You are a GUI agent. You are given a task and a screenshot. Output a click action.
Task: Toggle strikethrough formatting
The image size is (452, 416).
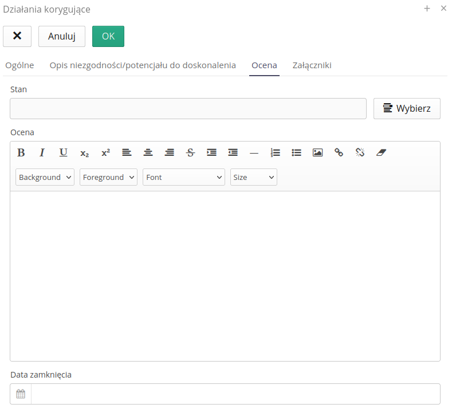190,152
